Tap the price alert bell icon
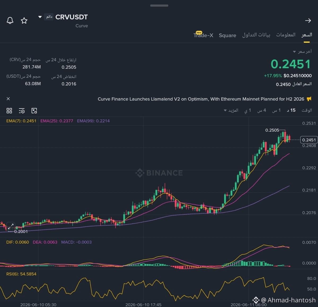The height and width of the screenshot is (307, 318). click(10, 20)
